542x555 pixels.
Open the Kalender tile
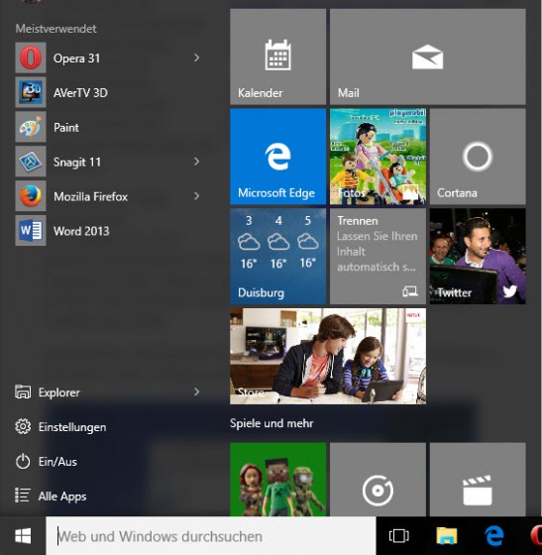pos(277,56)
